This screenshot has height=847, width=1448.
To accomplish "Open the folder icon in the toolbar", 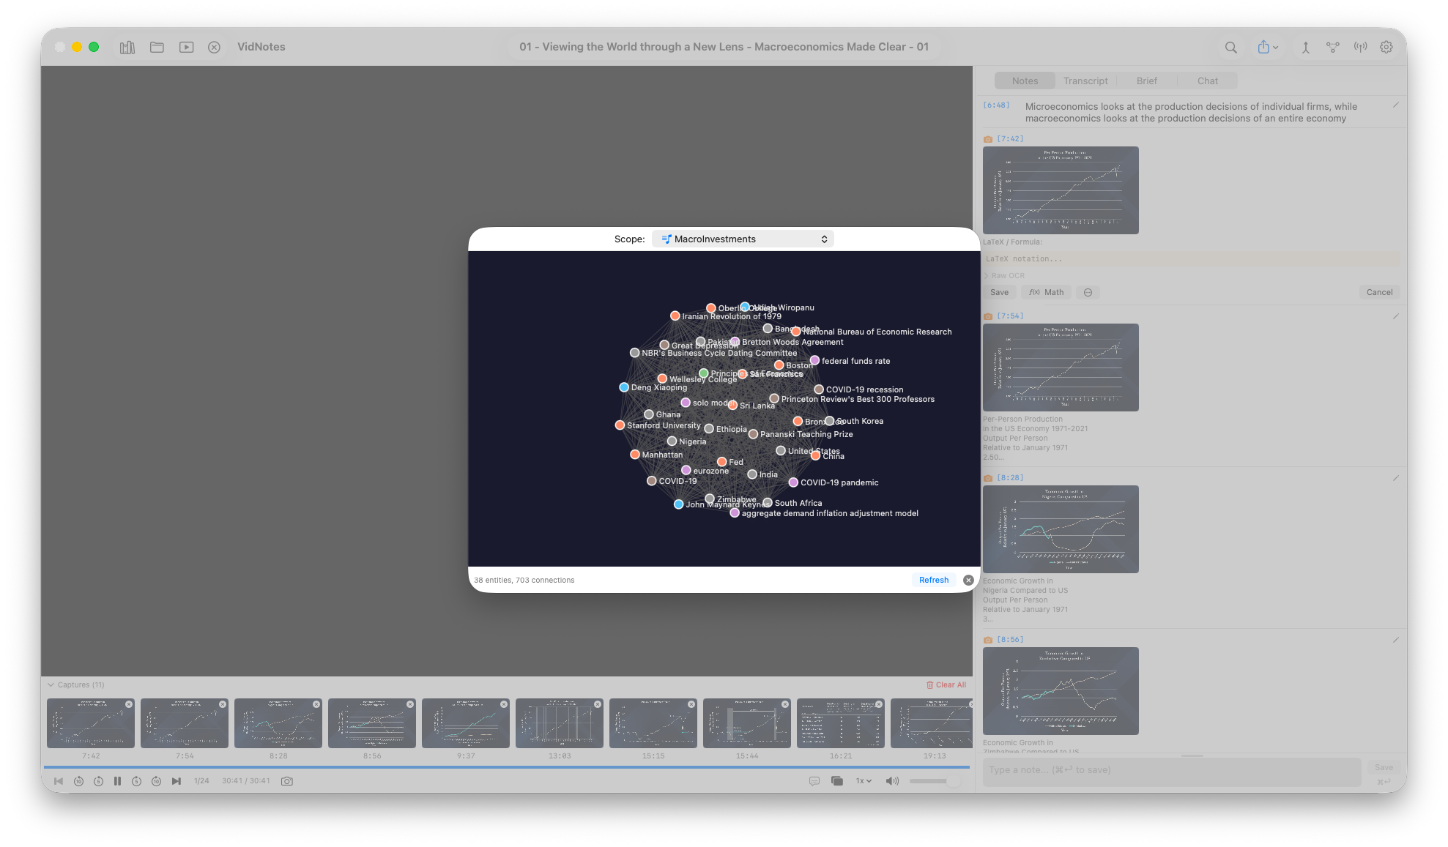I will (x=157, y=47).
